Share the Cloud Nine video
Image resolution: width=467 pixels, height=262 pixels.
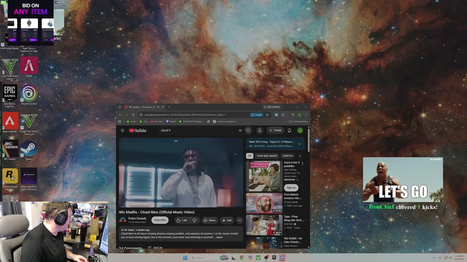click(209, 220)
